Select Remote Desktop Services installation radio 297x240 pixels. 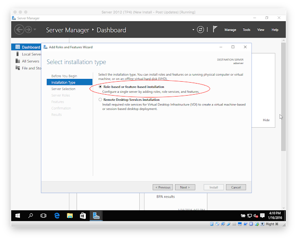click(100, 100)
